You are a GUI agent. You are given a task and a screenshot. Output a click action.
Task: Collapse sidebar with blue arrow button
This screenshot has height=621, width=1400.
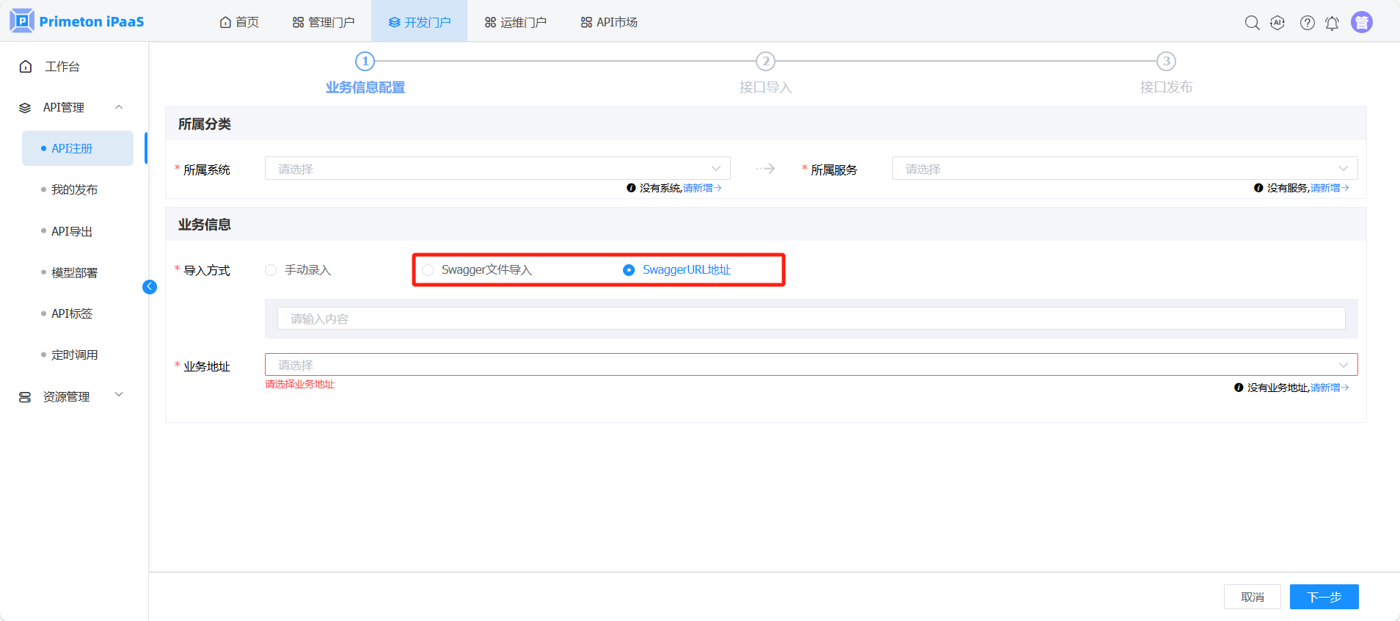(x=150, y=287)
